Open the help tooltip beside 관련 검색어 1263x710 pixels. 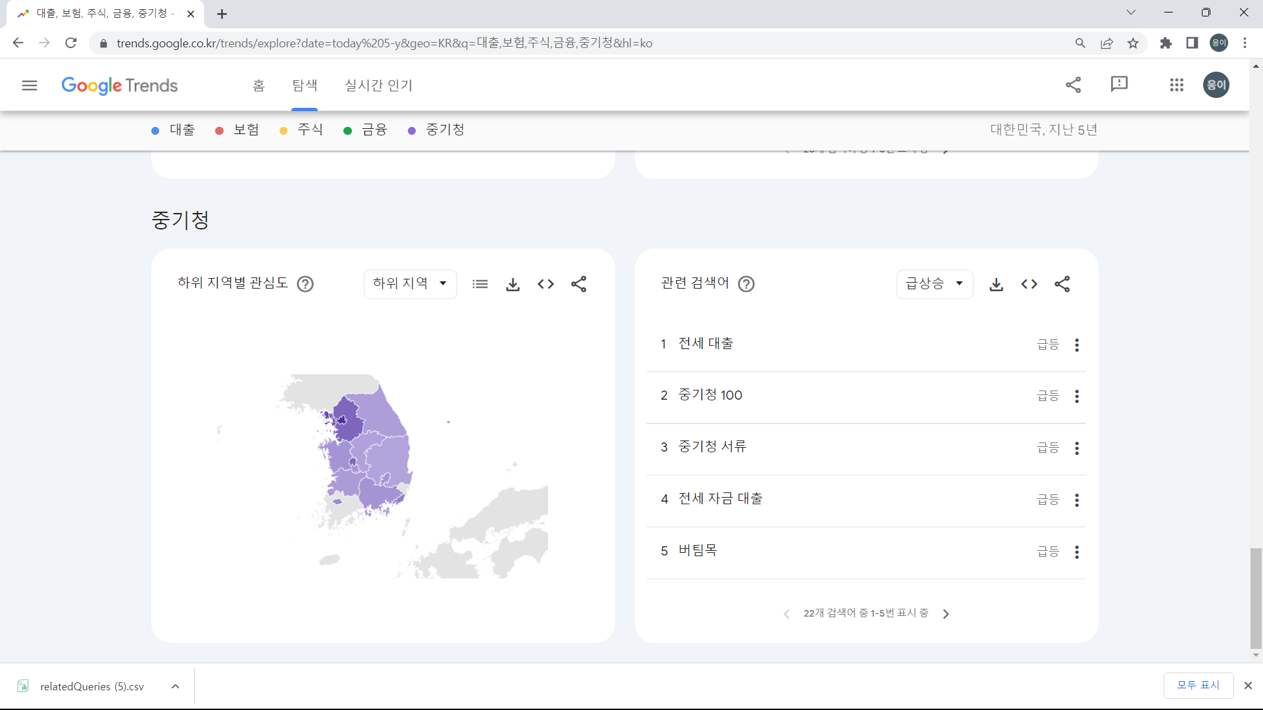tap(746, 284)
